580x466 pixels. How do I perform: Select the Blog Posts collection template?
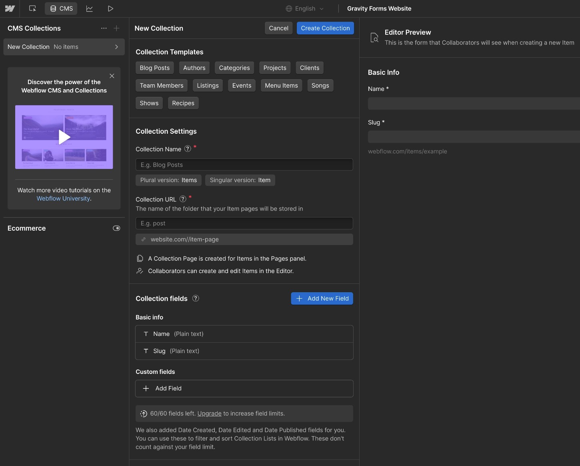(x=154, y=68)
